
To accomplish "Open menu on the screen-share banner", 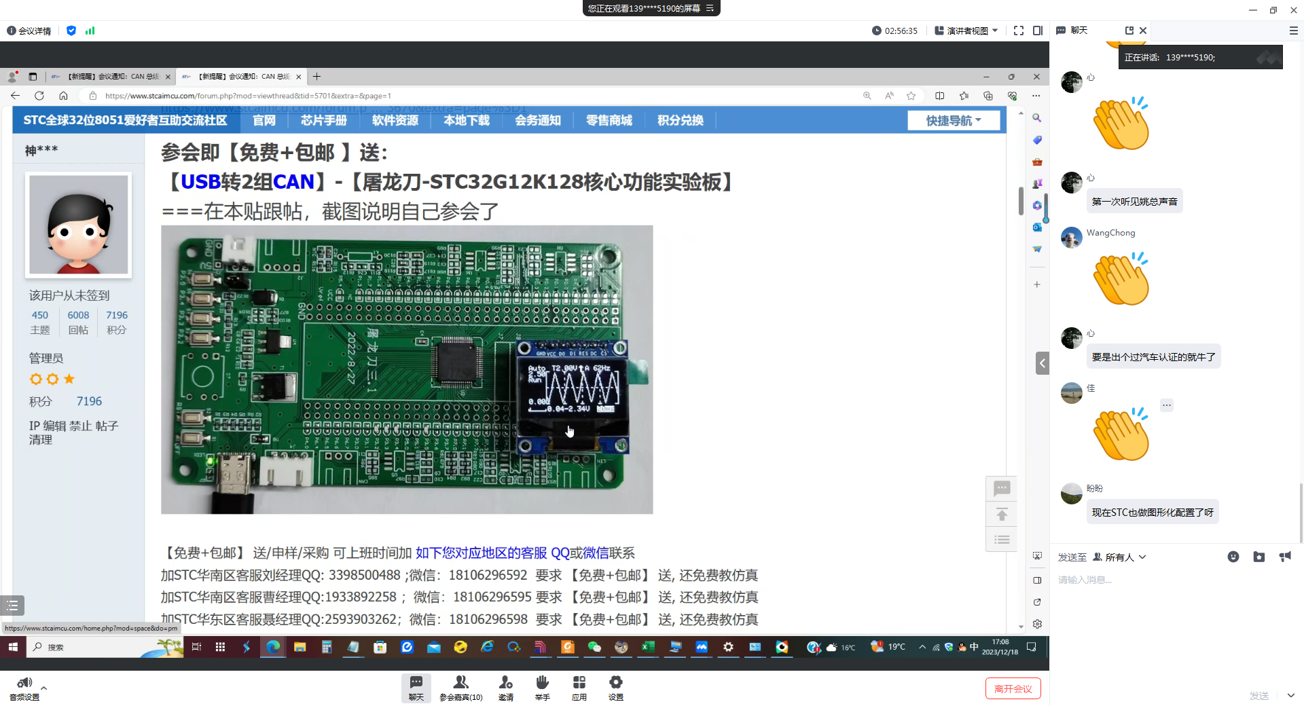I will 710,8.
